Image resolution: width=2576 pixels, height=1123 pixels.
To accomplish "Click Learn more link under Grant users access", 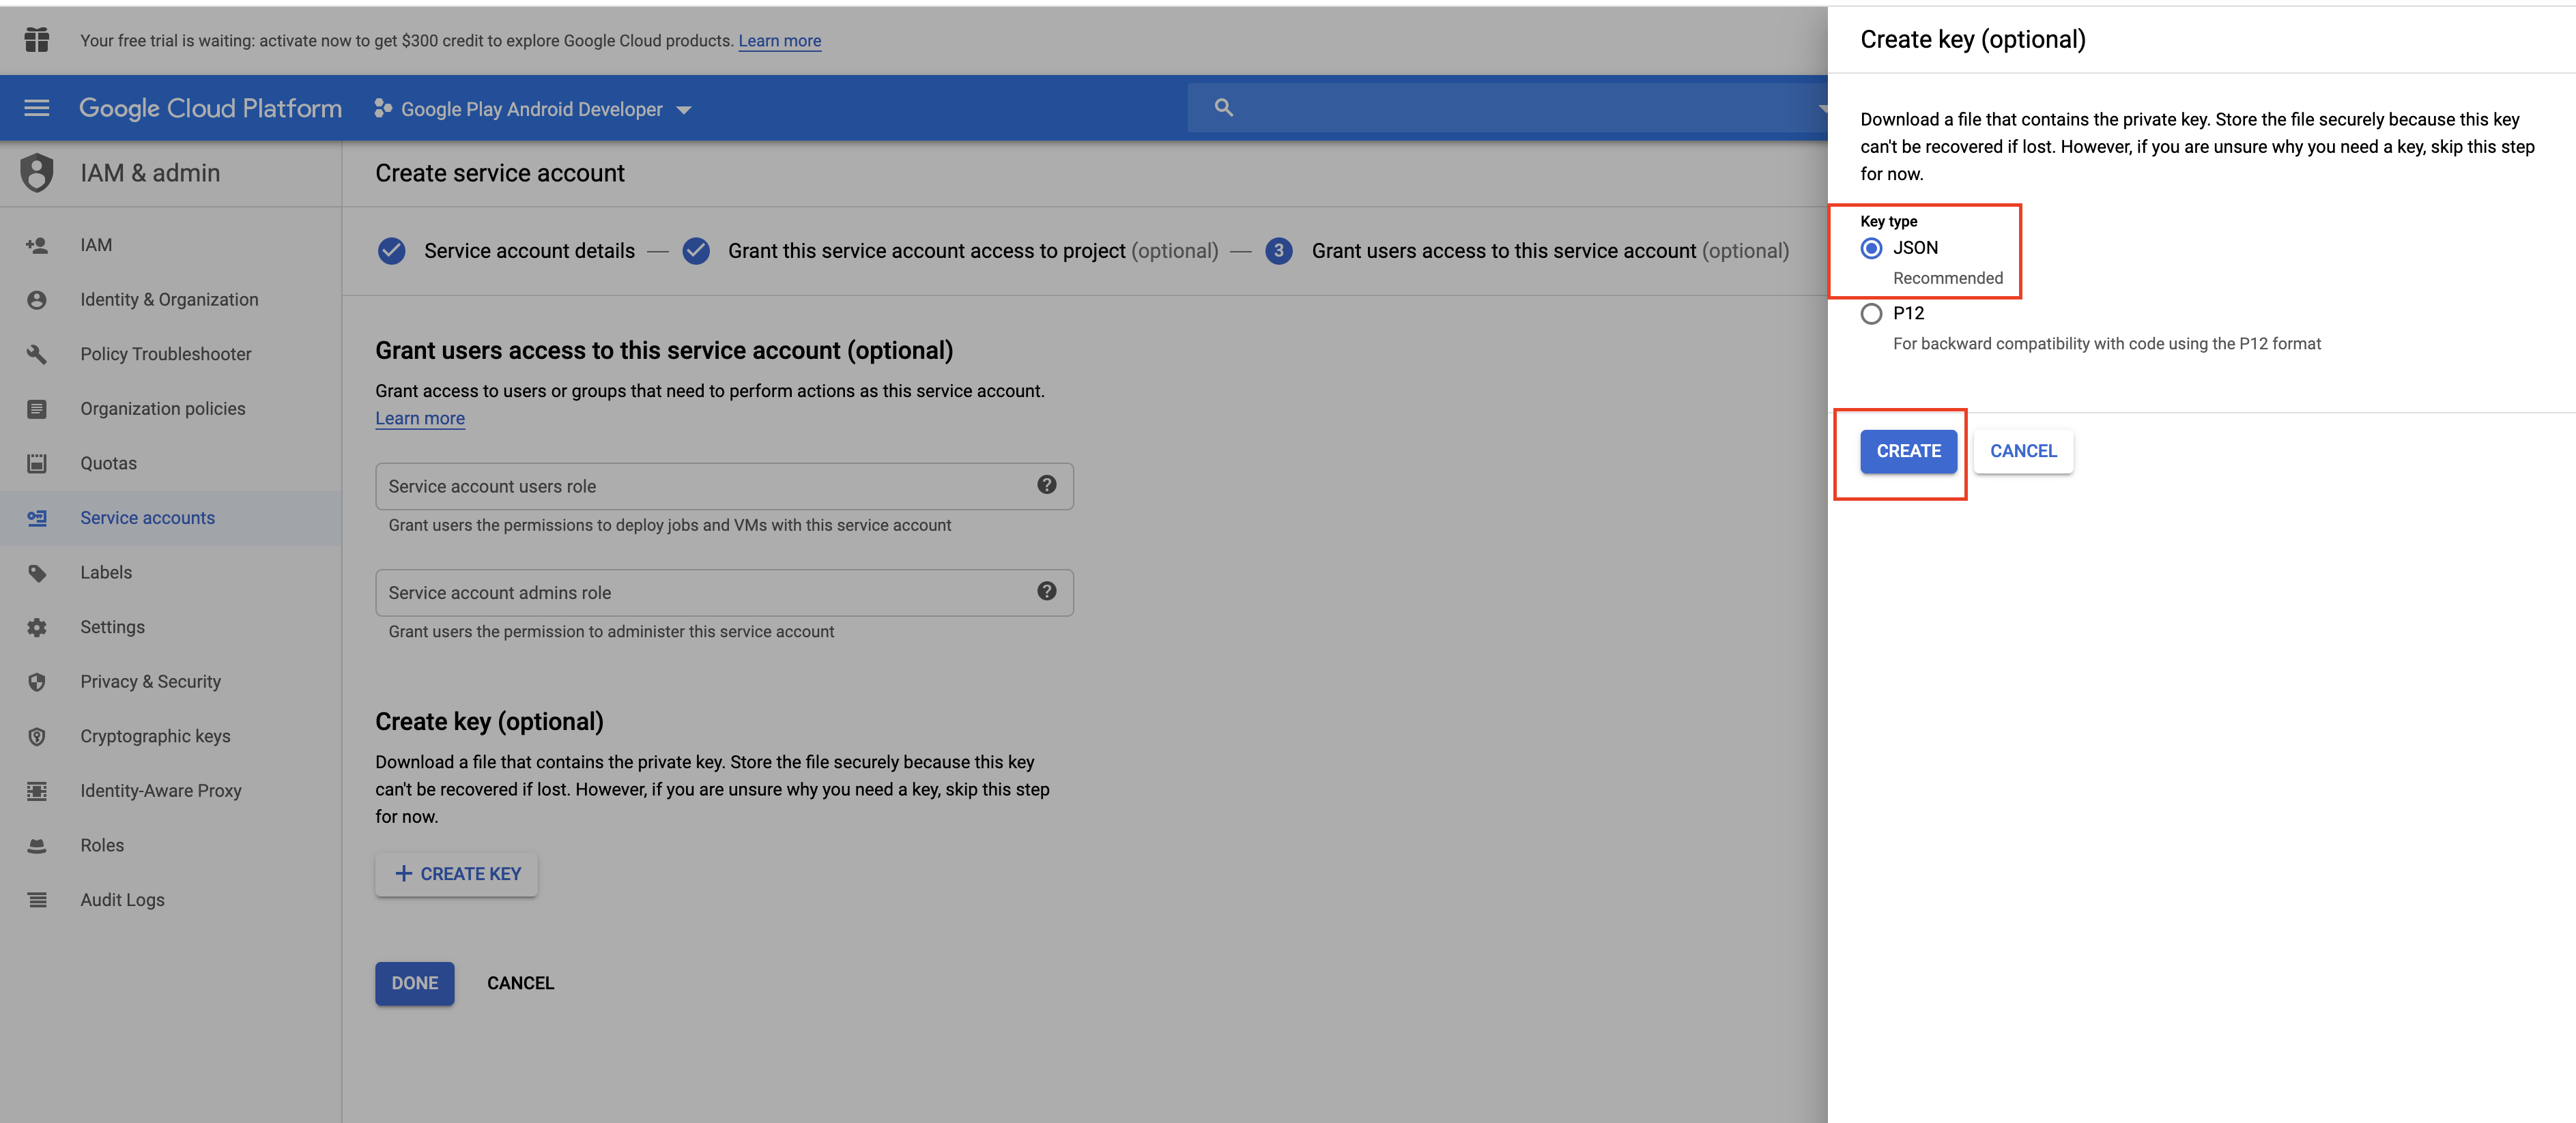I will click(x=420, y=419).
